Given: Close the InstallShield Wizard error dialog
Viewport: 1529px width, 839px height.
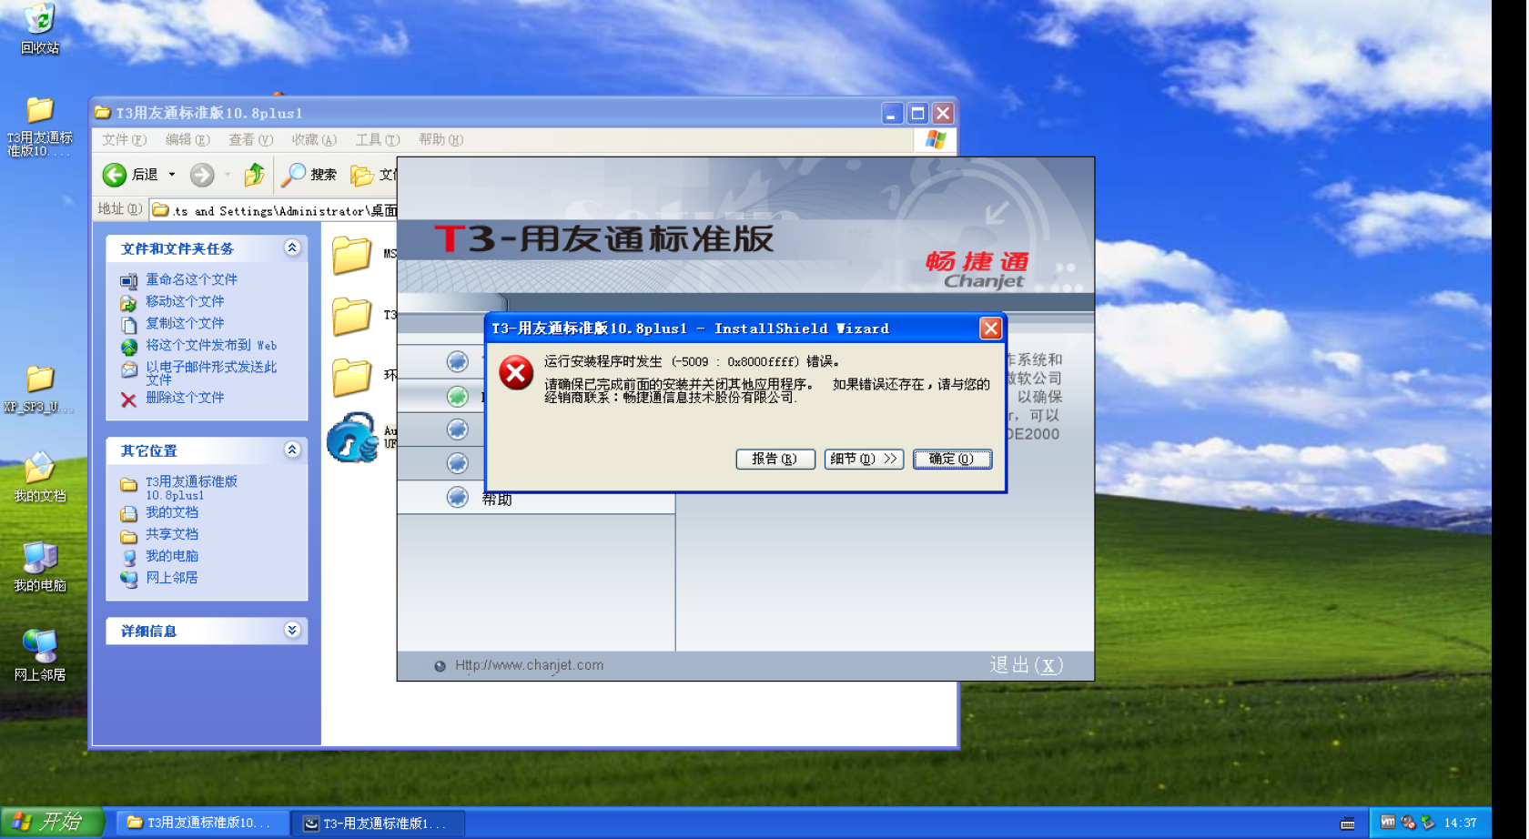Looking at the screenshot, I should point(990,329).
